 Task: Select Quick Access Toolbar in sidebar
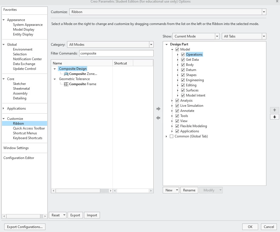(29, 128)
